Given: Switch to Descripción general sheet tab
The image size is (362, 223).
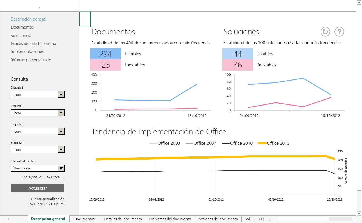Looking at the screenshot, I should click(48, 219).
